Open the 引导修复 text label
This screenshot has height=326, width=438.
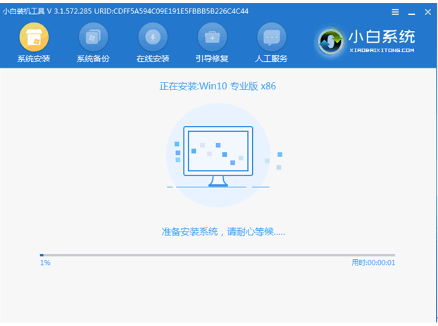[x=211, y=58]
